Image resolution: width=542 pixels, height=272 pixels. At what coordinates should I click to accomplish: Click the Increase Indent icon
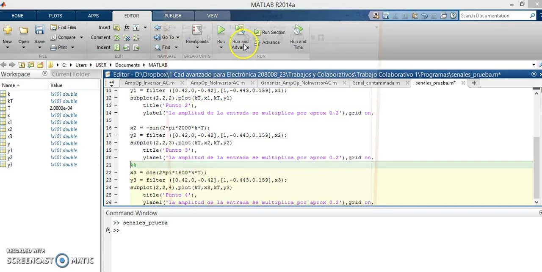click(x=126, y=47)
